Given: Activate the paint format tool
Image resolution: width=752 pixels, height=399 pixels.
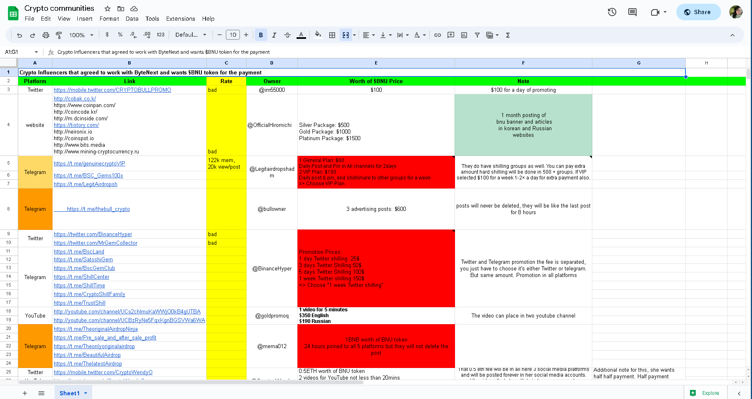Looking at the screenshot, I should coord(59,35).
